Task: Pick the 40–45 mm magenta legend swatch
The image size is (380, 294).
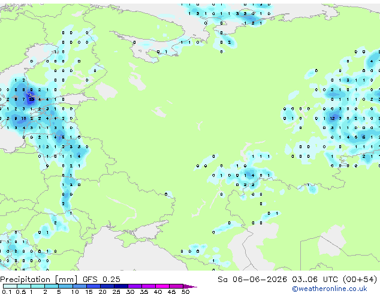Action: (162, 286)
